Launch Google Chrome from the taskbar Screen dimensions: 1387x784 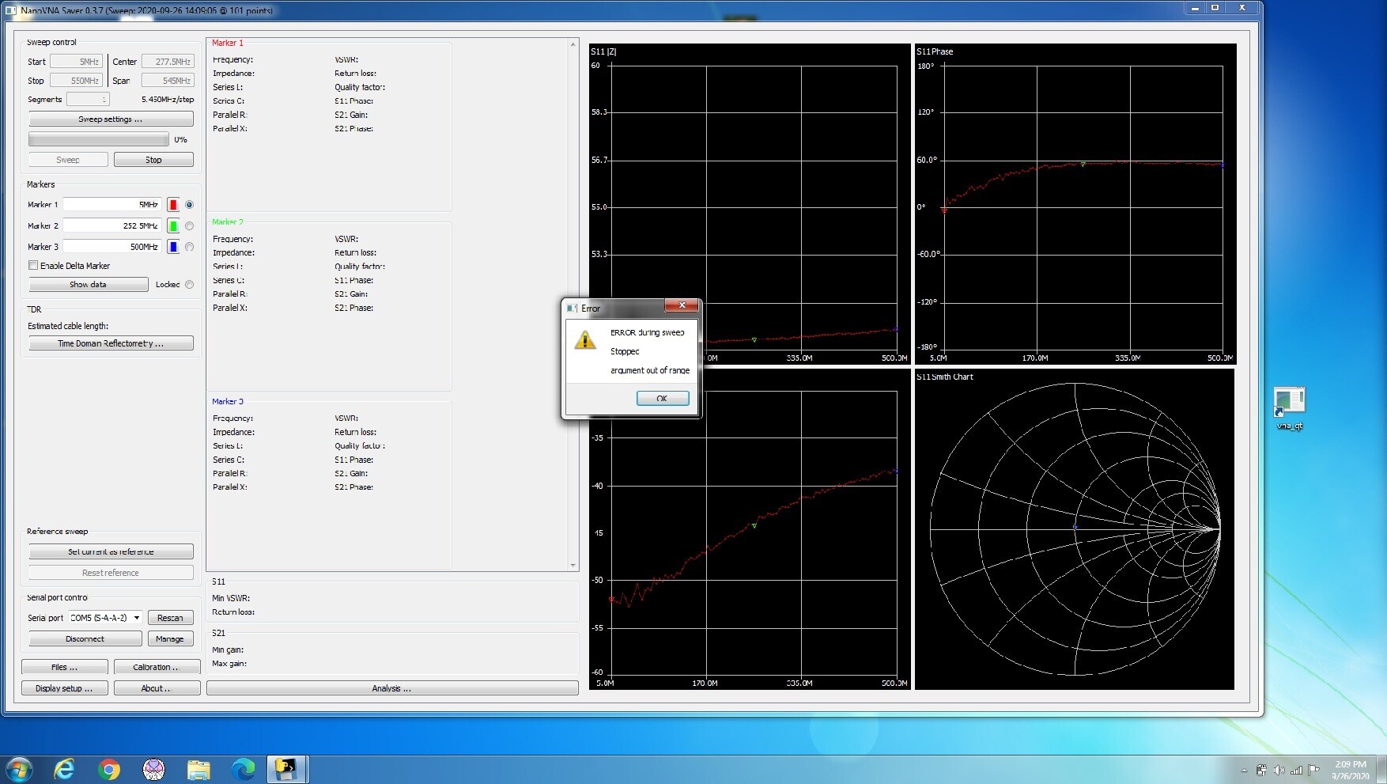coord(109,769)
